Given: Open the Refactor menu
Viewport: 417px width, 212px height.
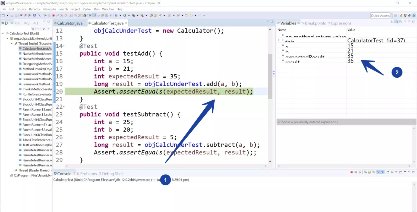Looking at the screenshot, I should [x=35, y=9].
